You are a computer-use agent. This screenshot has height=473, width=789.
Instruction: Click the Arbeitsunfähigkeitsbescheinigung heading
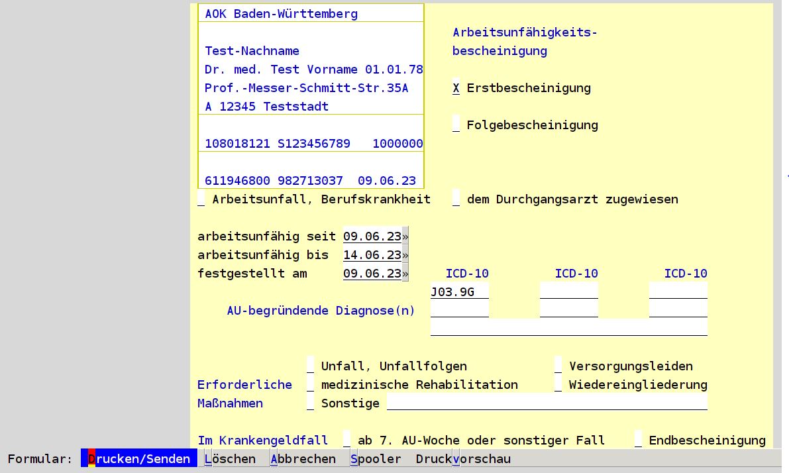click(x=525, y=42)
